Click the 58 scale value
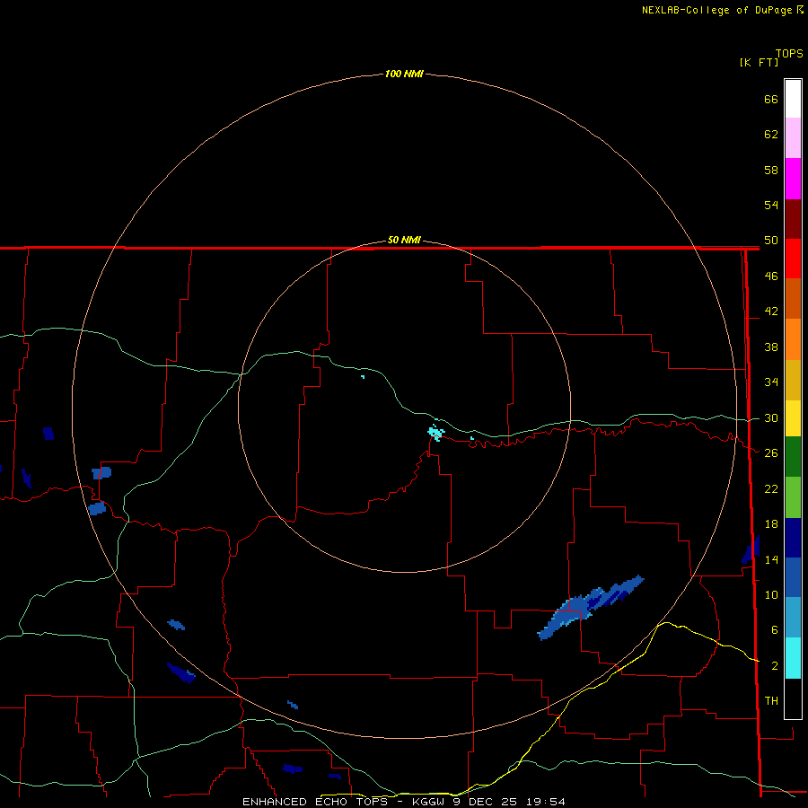The height and width of the screenshot is (808, 808). [771, 170]
